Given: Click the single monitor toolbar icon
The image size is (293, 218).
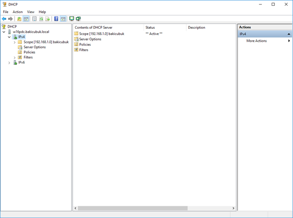Looking at the screenshot, I should (72, 19).
